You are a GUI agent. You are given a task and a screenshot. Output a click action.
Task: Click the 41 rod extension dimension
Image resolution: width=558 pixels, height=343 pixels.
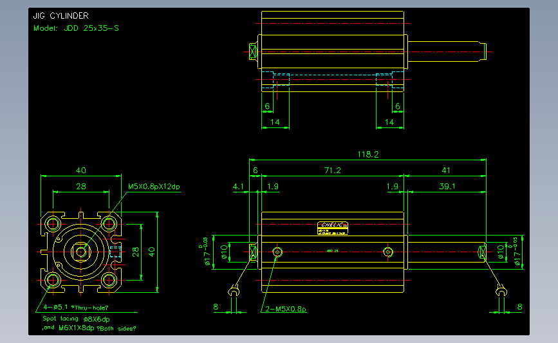click(x=446, y=171)
